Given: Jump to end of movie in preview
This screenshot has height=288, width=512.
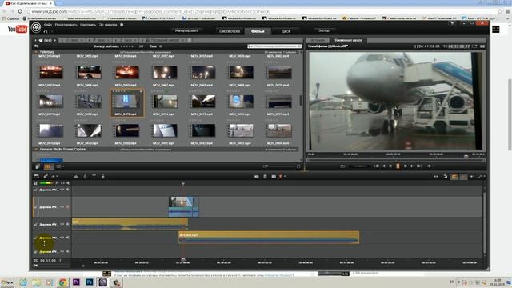Looking at the screenshot, I should tap(419, 166).
